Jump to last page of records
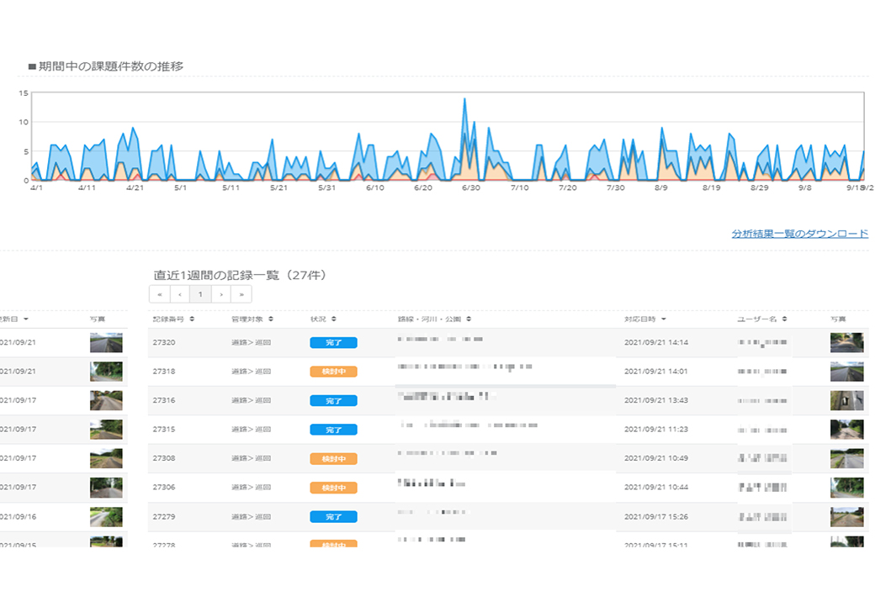The width and height of the screenshot is (875, 607). (x=241, y=294)
